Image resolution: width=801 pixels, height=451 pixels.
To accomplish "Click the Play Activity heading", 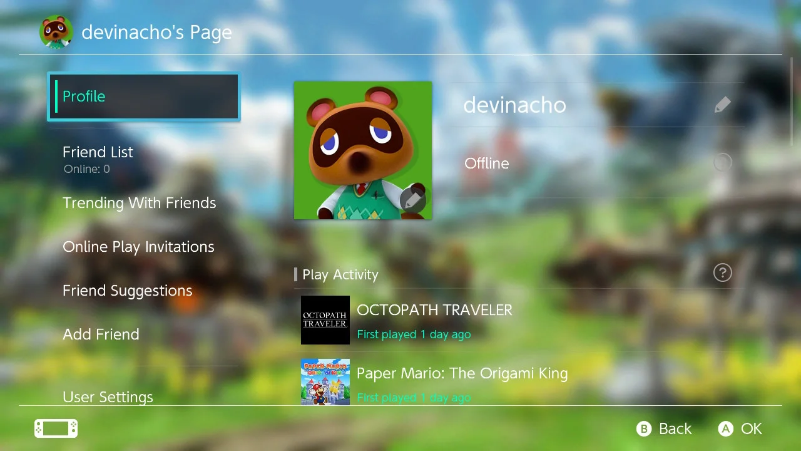I will [x=340, y=274].
